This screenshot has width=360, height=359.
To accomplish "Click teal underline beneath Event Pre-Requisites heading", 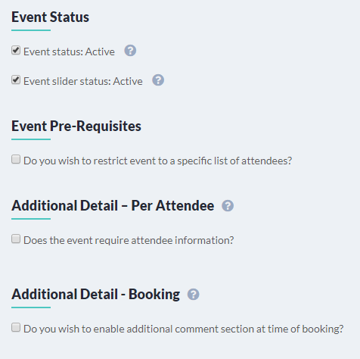I will coord(31,139).
